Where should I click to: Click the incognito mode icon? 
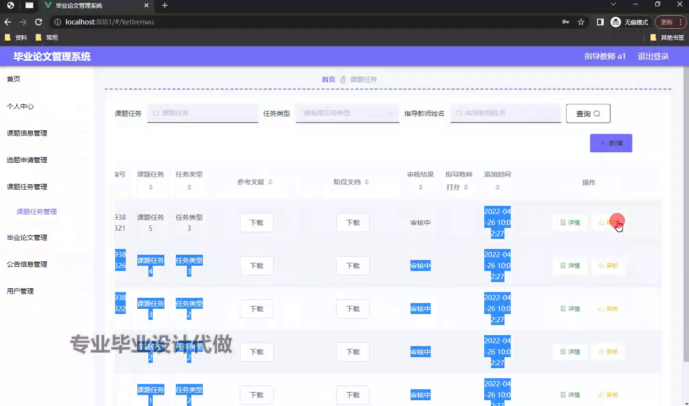616,22
